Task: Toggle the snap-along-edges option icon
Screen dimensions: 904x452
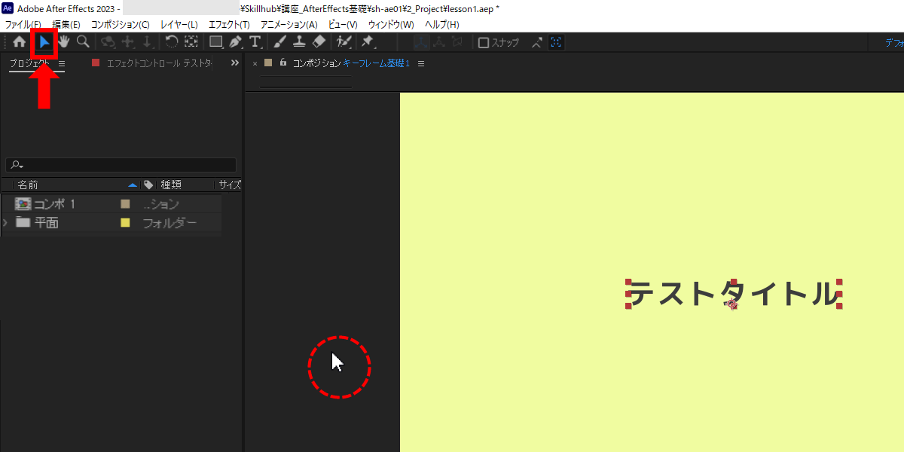Action: pyautogui.click(x=536, y=42)
